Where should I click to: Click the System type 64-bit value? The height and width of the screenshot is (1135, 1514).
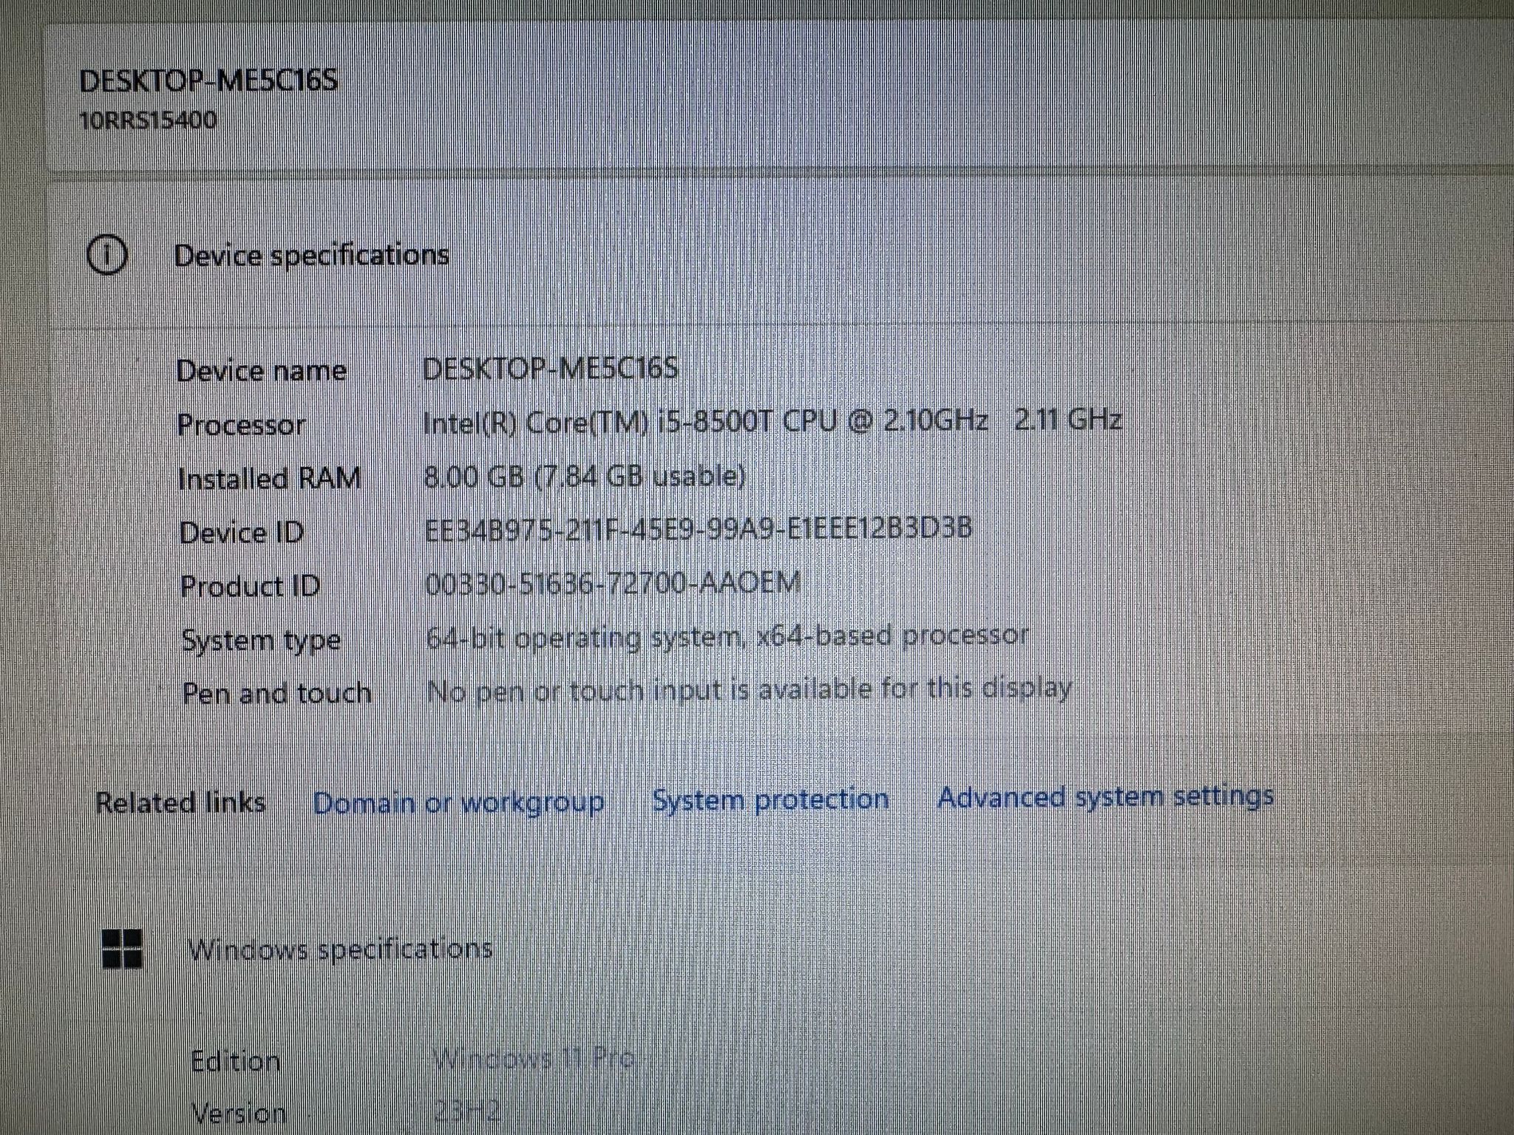tap(727, 637)
